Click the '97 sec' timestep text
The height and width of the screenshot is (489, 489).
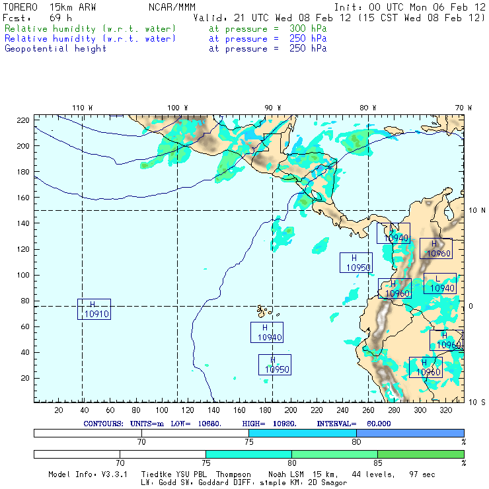[422, 474]
